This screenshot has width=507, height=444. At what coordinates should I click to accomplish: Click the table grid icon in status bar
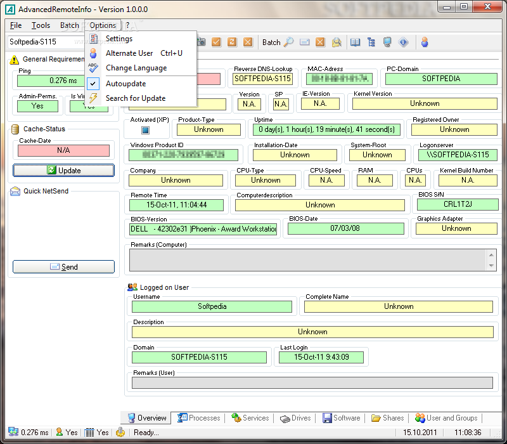click(89, 433)
